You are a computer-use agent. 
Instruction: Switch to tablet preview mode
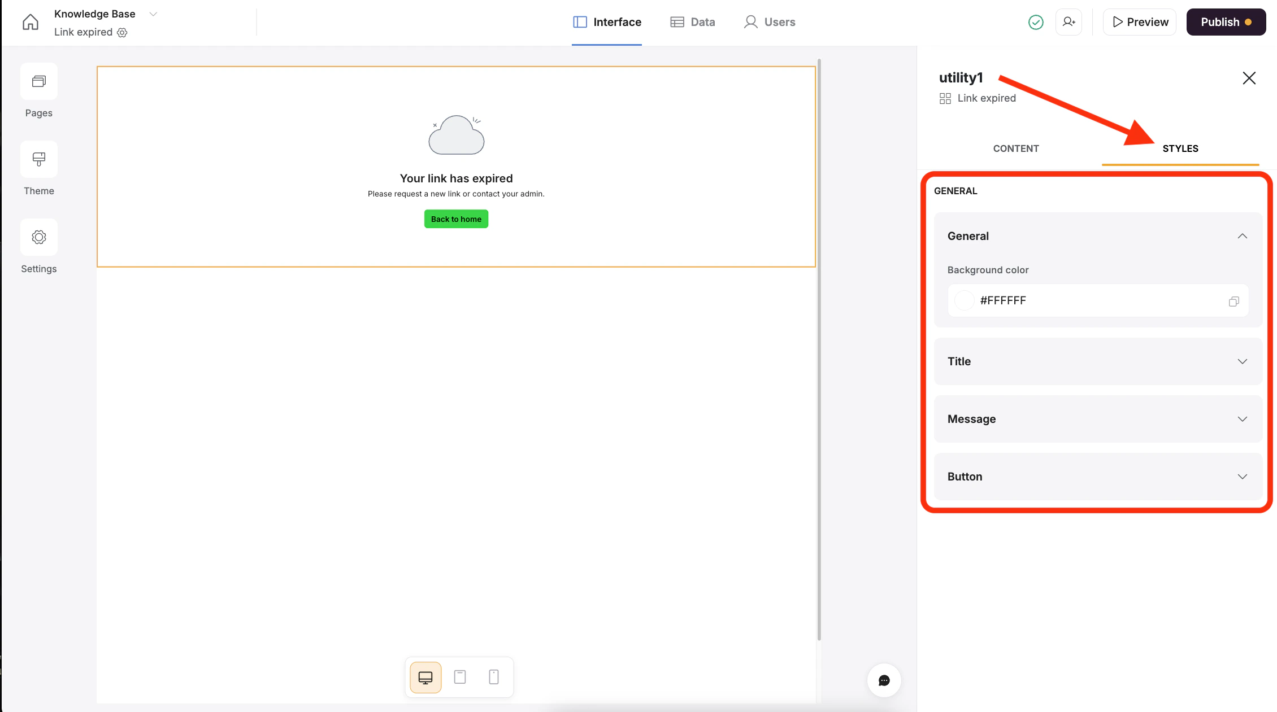(460, 677)
